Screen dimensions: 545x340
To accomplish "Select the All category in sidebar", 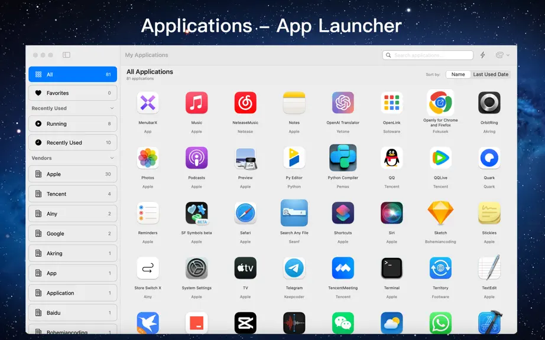I will tap(73, 74).
